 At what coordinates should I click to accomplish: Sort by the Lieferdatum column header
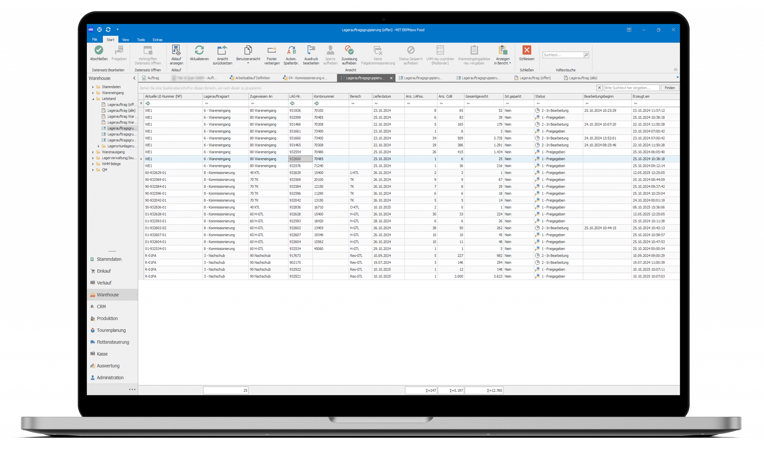pyautogui.click(x=382, y=96)
